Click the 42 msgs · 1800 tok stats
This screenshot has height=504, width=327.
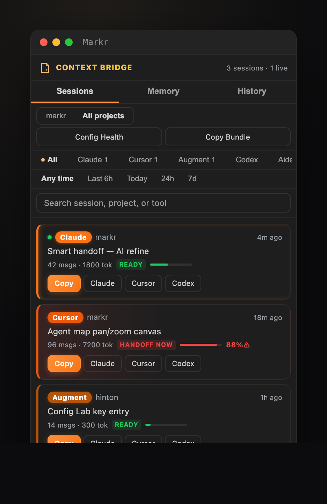coord(80,265)
